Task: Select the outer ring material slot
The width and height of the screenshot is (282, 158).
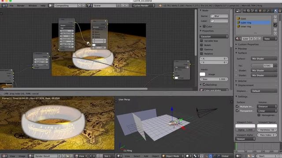Action: pyautogui.click(x=253, y=22)
